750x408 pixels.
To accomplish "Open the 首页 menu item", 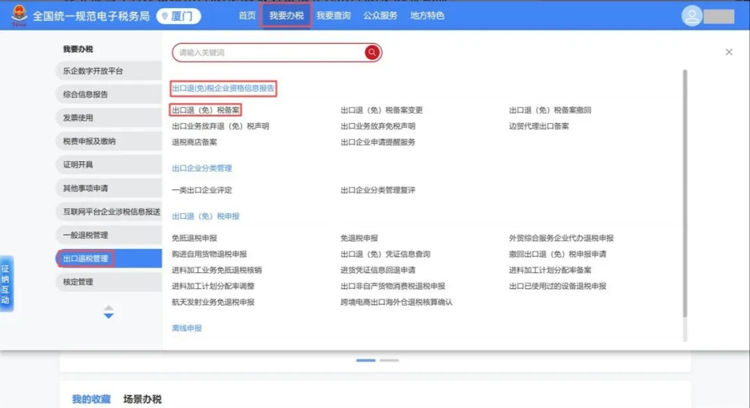I will click(246, 15).
